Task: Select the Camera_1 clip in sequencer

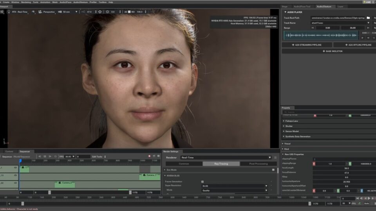Action: click(150, 177)
